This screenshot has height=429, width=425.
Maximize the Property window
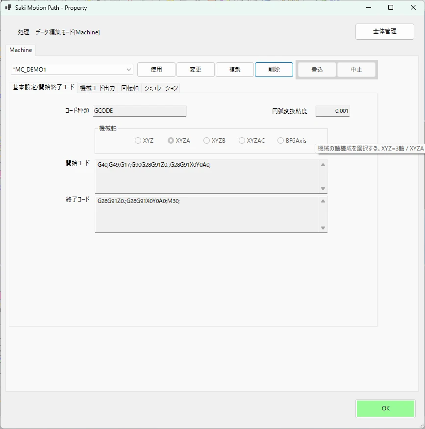(391, 8)
